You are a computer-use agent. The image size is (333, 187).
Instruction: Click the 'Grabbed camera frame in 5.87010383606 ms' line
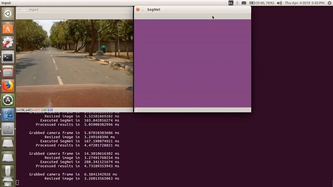pyautogui.click(x=74, y=133)
